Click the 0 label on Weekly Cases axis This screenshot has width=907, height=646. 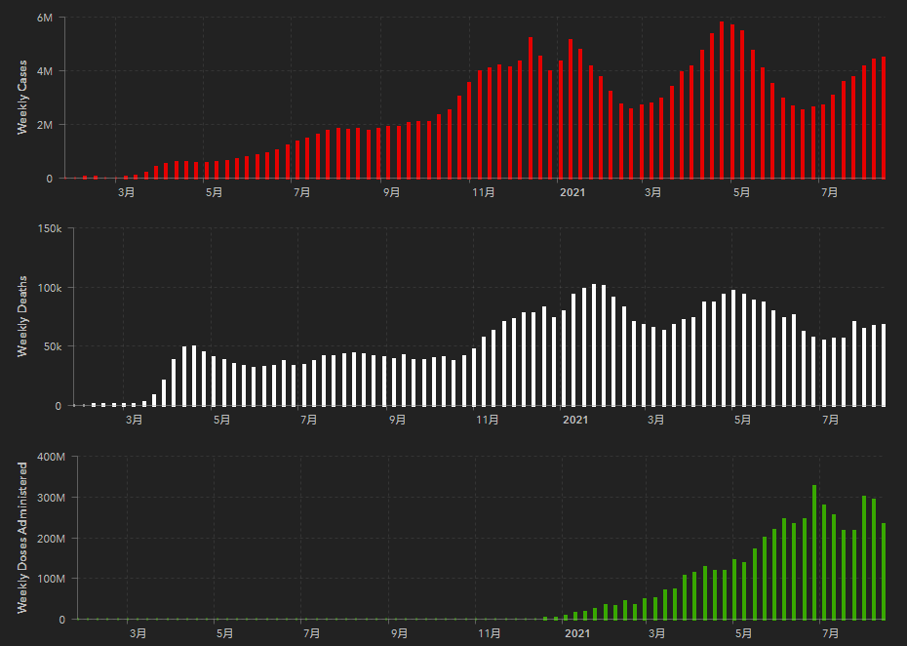(50, 179)
